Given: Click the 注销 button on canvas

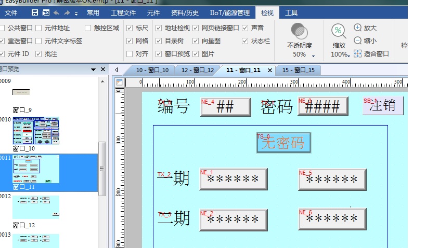Looking at the screenshot, I should point(382,106).
